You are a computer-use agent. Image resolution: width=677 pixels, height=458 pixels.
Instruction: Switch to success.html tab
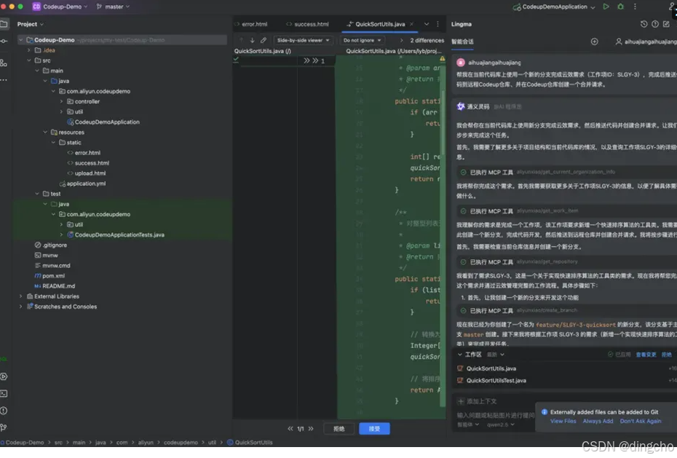(x=307, y=24)
